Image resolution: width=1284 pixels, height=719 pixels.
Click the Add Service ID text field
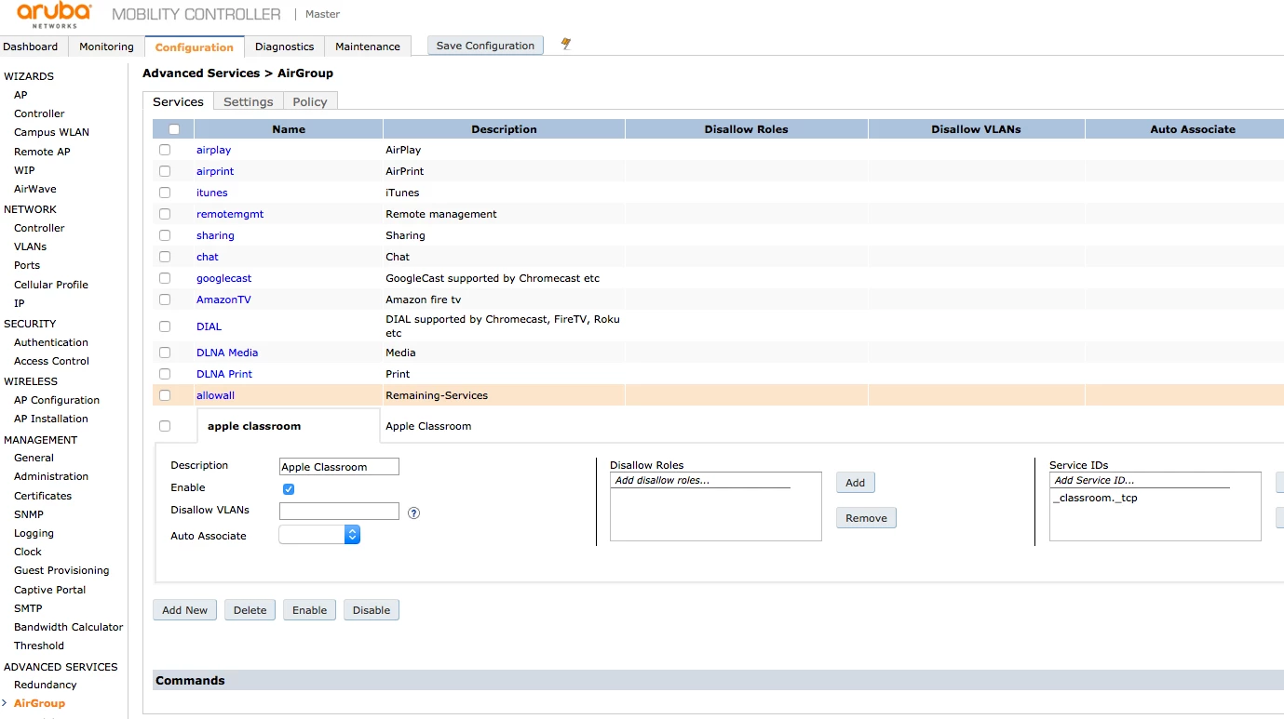point(1141,481)
